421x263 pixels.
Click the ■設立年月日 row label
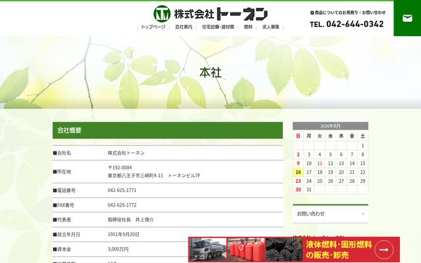(66, 235)
